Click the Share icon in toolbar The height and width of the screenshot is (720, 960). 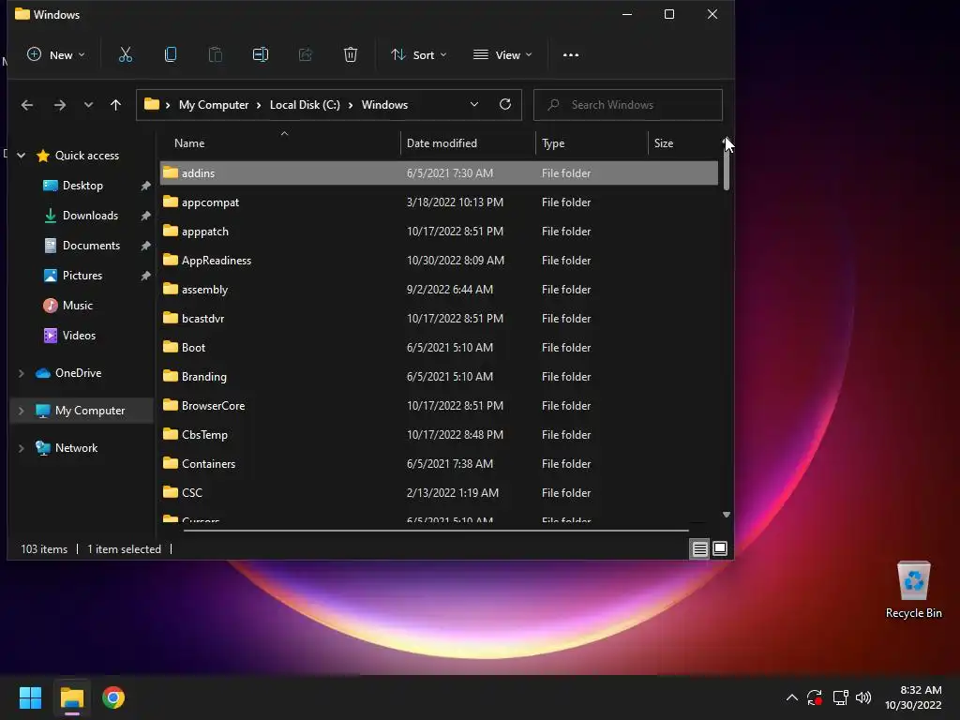[x=306, y=55]
